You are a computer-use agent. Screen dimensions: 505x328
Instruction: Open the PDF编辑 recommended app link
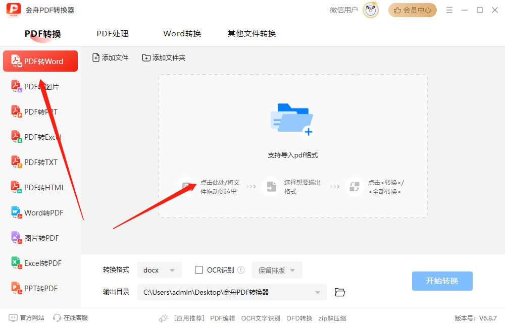point(223,318)
